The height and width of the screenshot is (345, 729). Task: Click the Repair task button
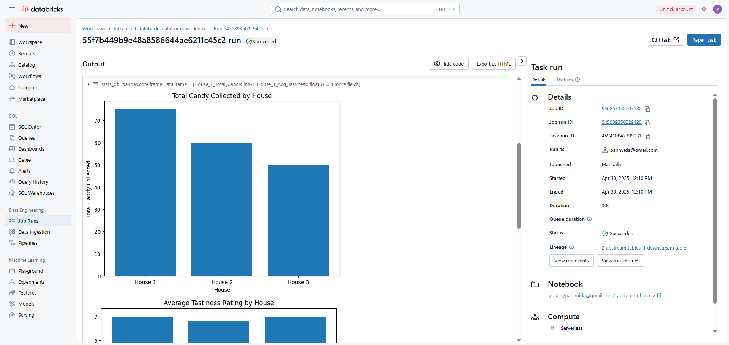[x=704, y=40]
